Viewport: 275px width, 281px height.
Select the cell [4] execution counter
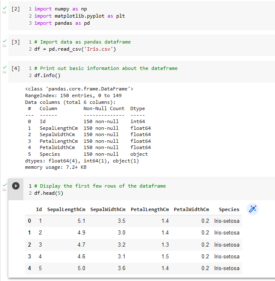[15, 68]
